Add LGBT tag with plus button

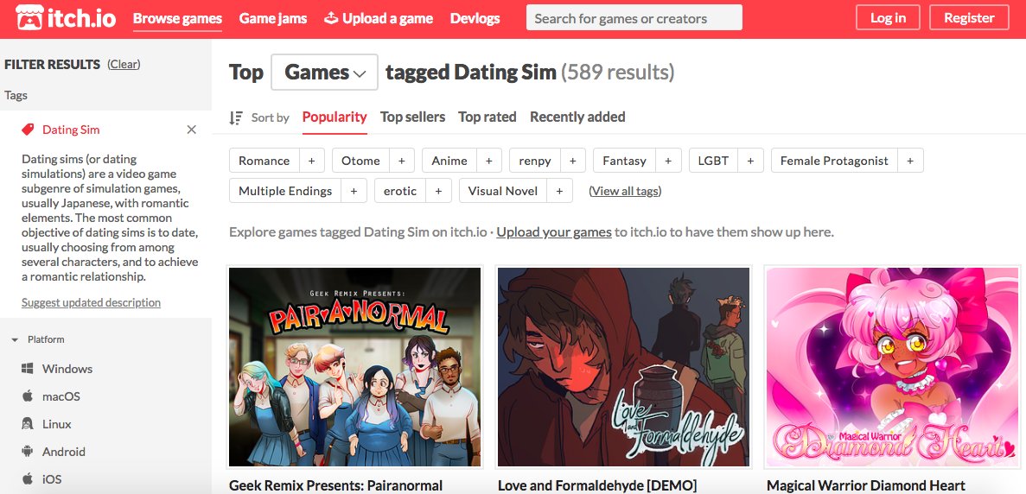click(x=750, y=161)
